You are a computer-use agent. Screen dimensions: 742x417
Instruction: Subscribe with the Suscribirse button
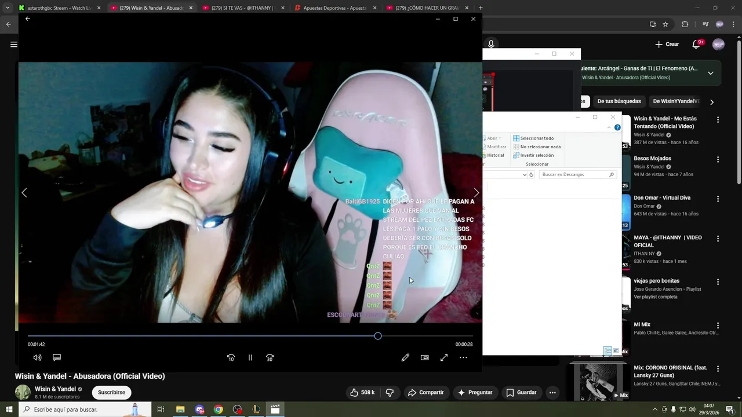click(111, 393)
